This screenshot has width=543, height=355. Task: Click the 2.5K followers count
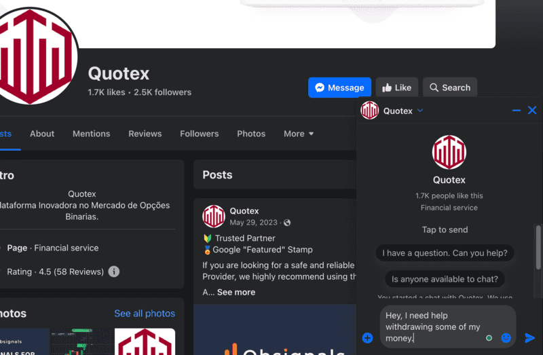[162, 92]
